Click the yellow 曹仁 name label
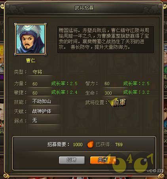 (x=30, y=61)
